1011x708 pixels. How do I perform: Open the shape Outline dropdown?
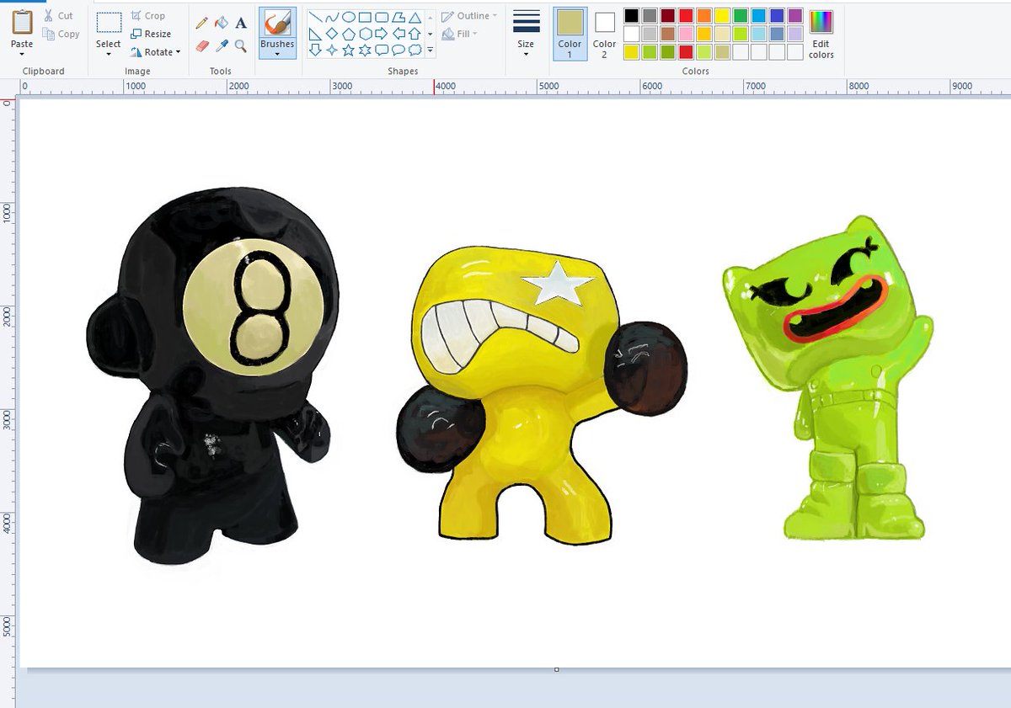(x=469, y=16)
